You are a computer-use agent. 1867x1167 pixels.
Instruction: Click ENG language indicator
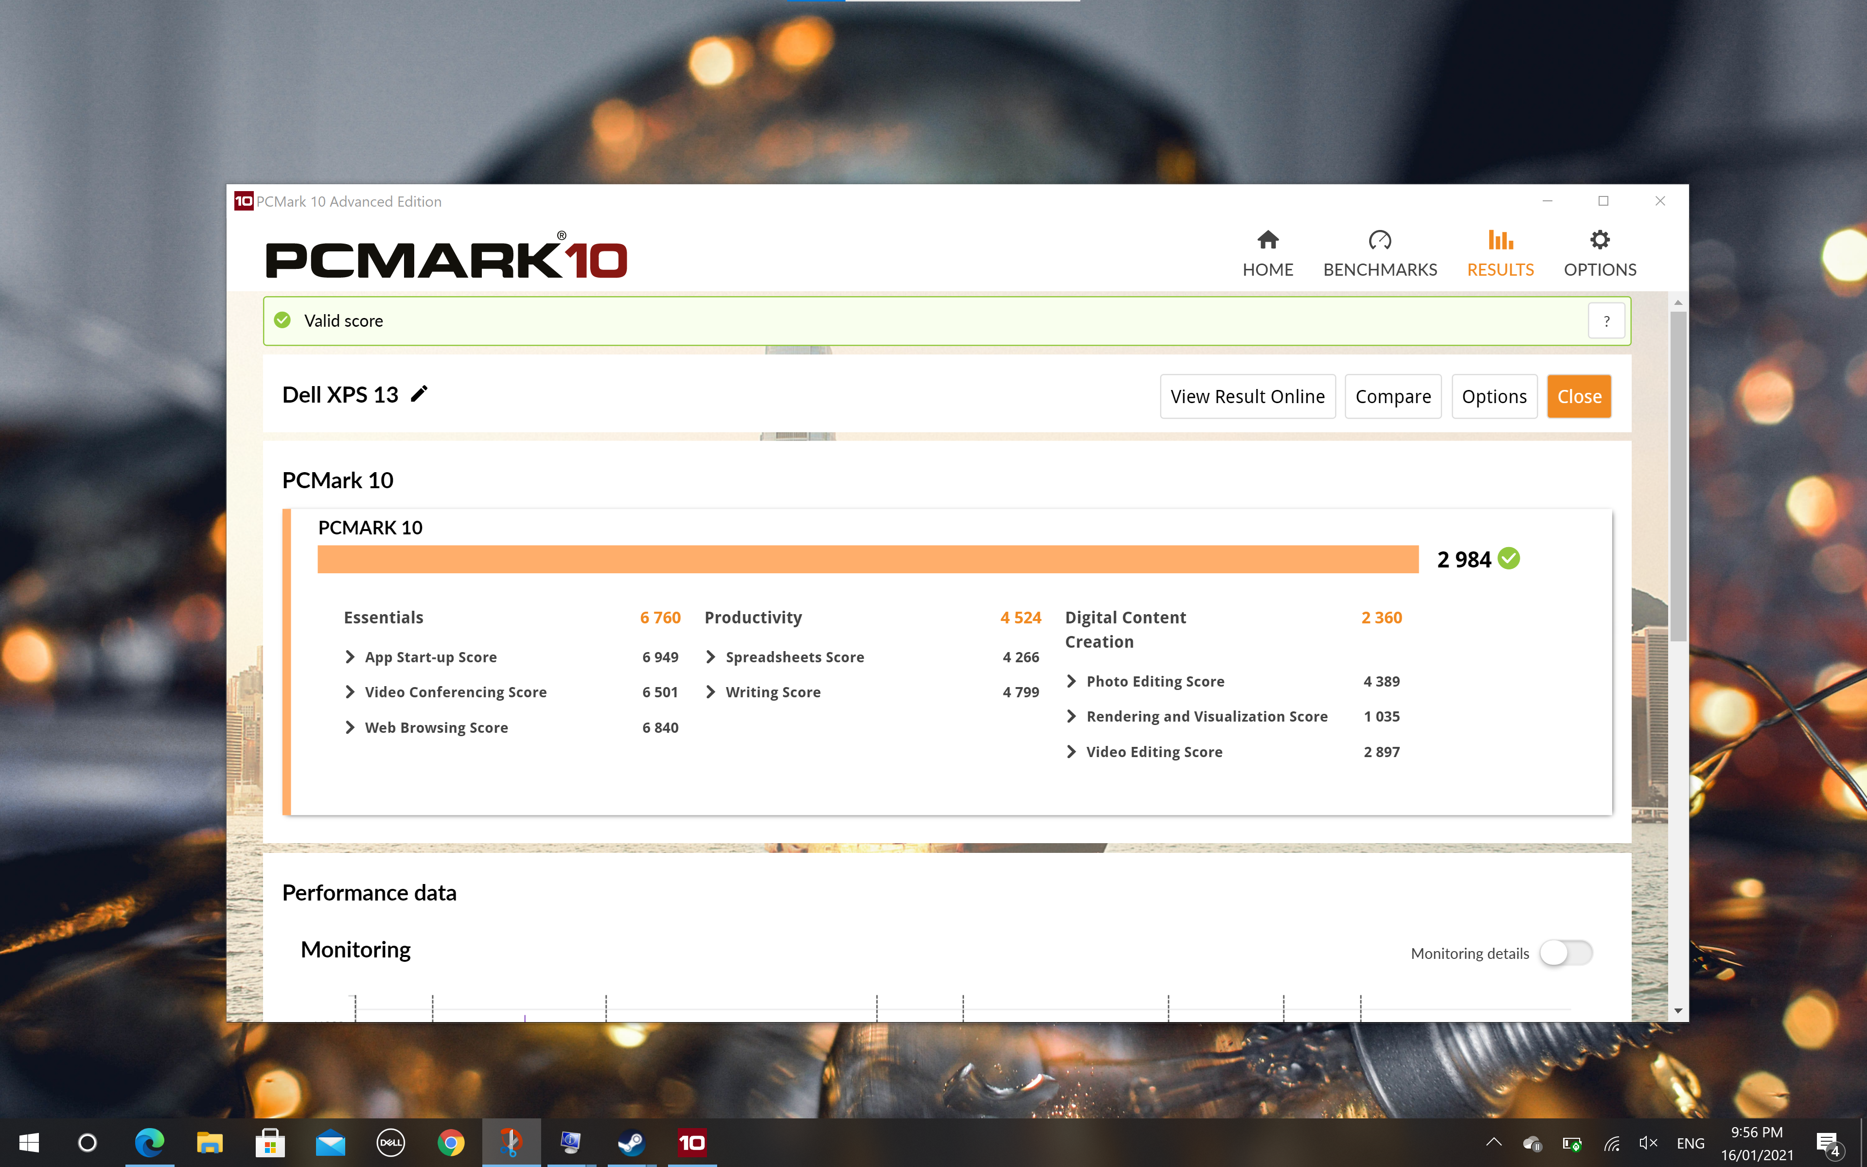tap(1690, 1143)
